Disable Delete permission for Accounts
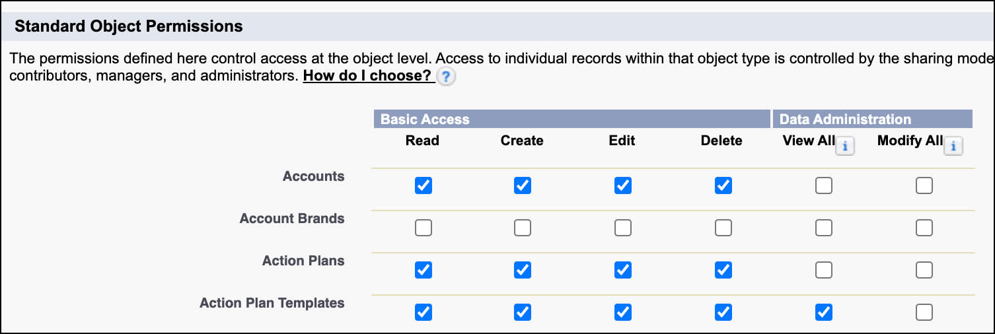Screen dimensions: 995x334 point(723,186)
